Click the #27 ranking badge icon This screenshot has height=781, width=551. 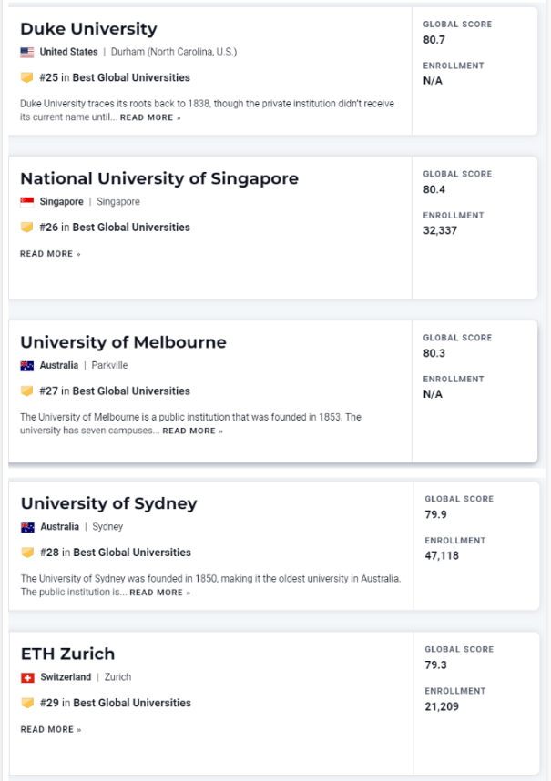tap(27, 391)
